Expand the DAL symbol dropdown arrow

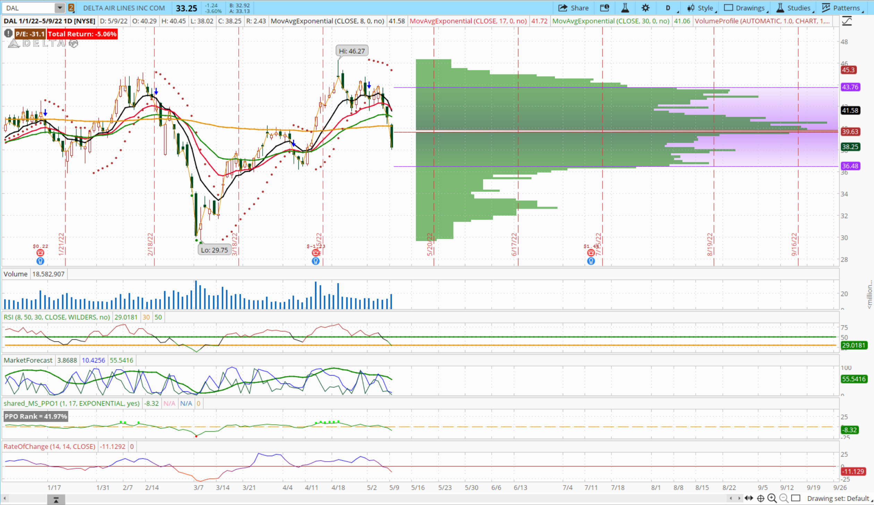pos(60,8)
